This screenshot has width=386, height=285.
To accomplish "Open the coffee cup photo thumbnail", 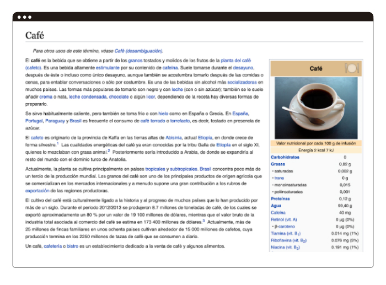I will 316,108.
